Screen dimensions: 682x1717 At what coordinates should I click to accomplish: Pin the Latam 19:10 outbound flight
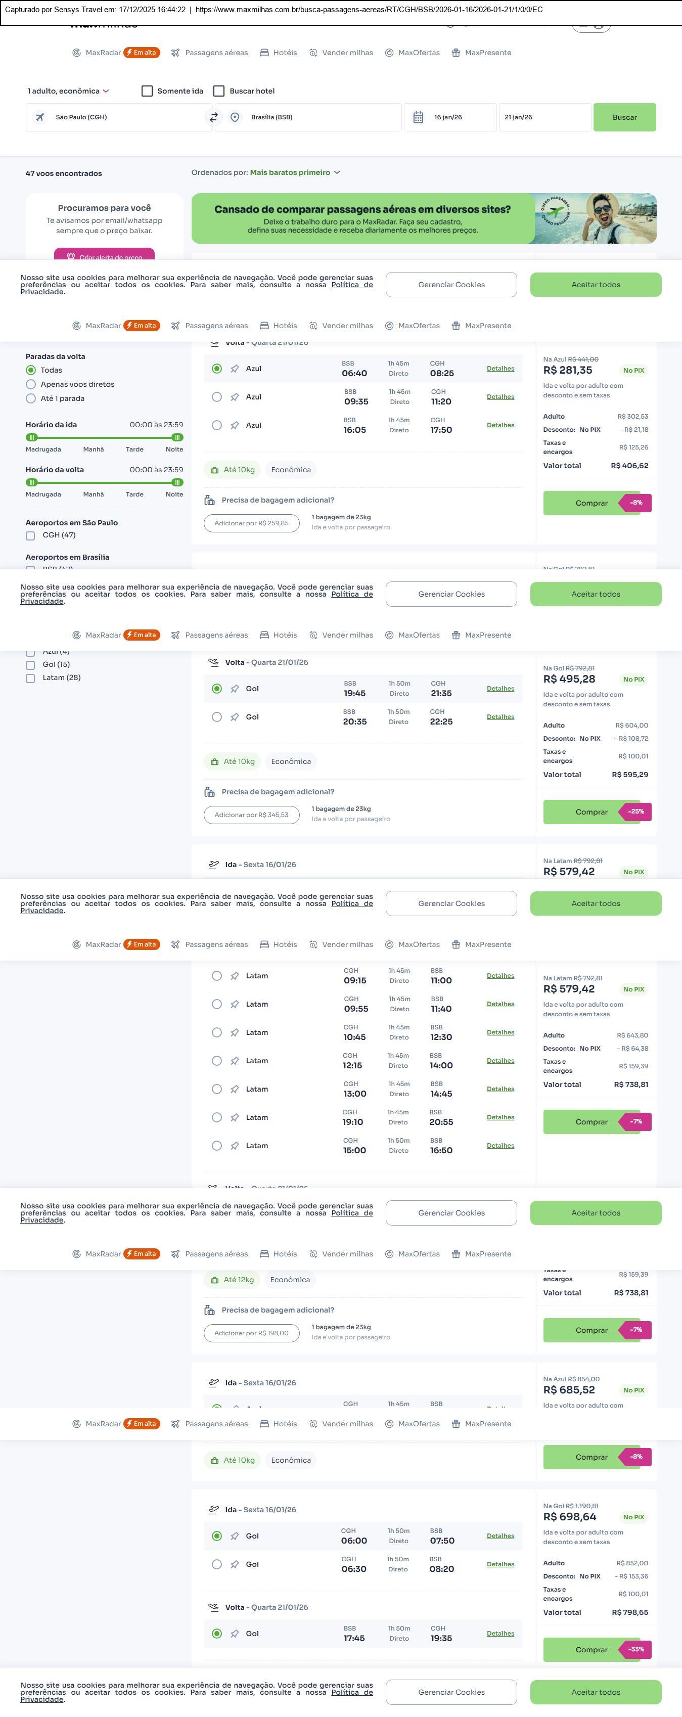click(235, 1118)
